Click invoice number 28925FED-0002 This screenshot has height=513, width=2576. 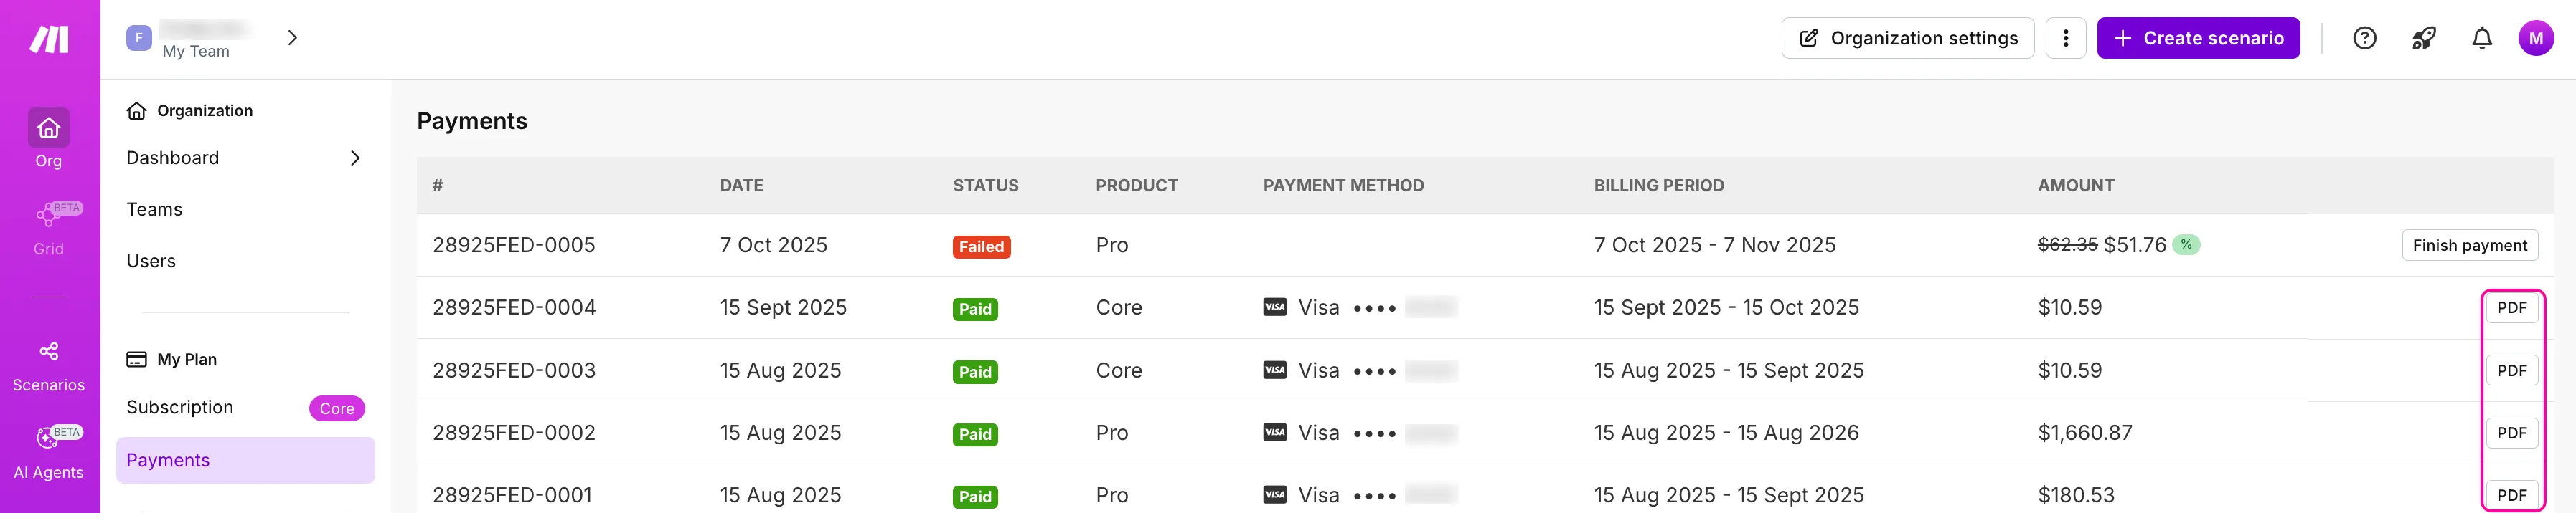click(x=513, y=433)
